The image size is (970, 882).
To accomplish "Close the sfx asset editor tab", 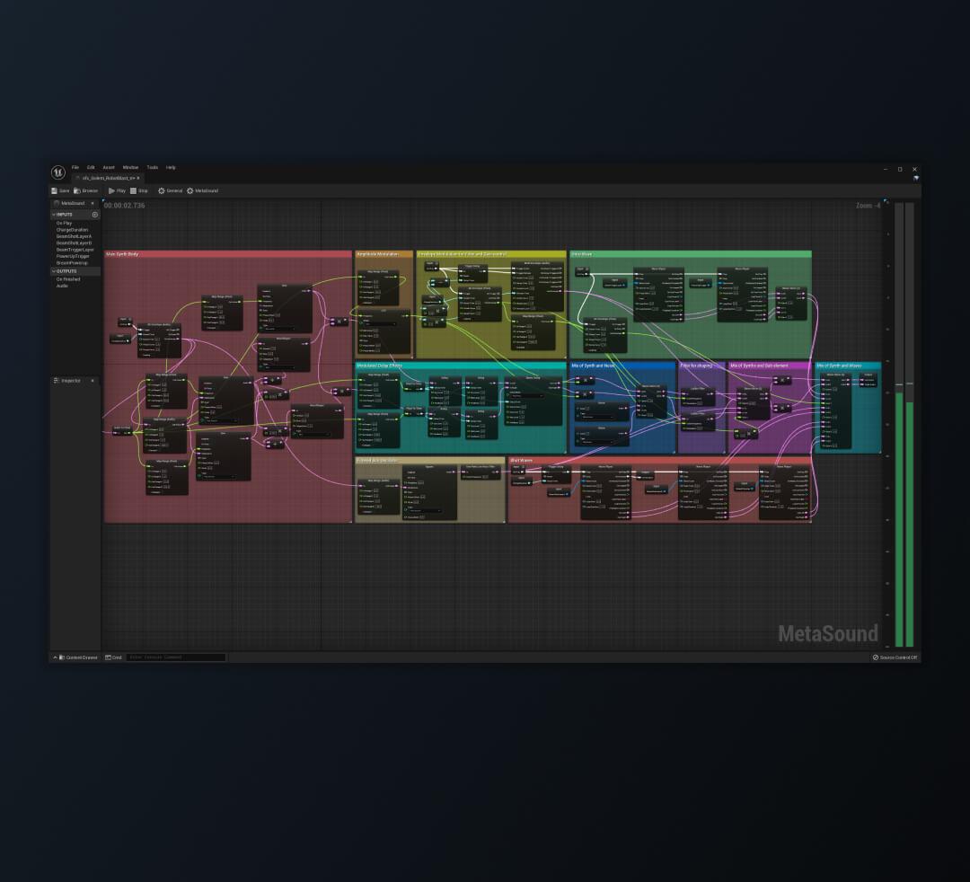I will click(138, 178).
